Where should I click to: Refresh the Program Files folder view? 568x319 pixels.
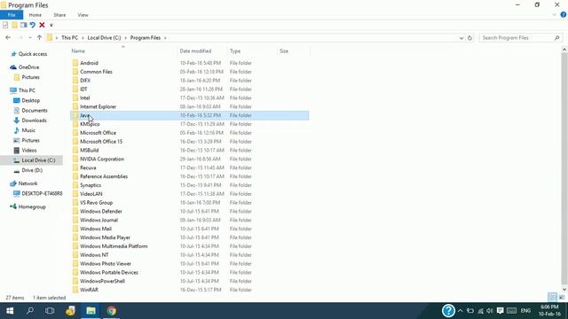[469, 37]
